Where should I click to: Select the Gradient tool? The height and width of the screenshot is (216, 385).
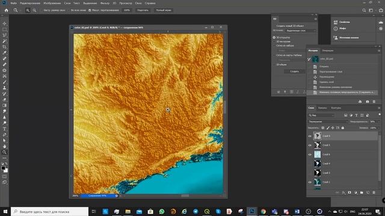[4, 106]
